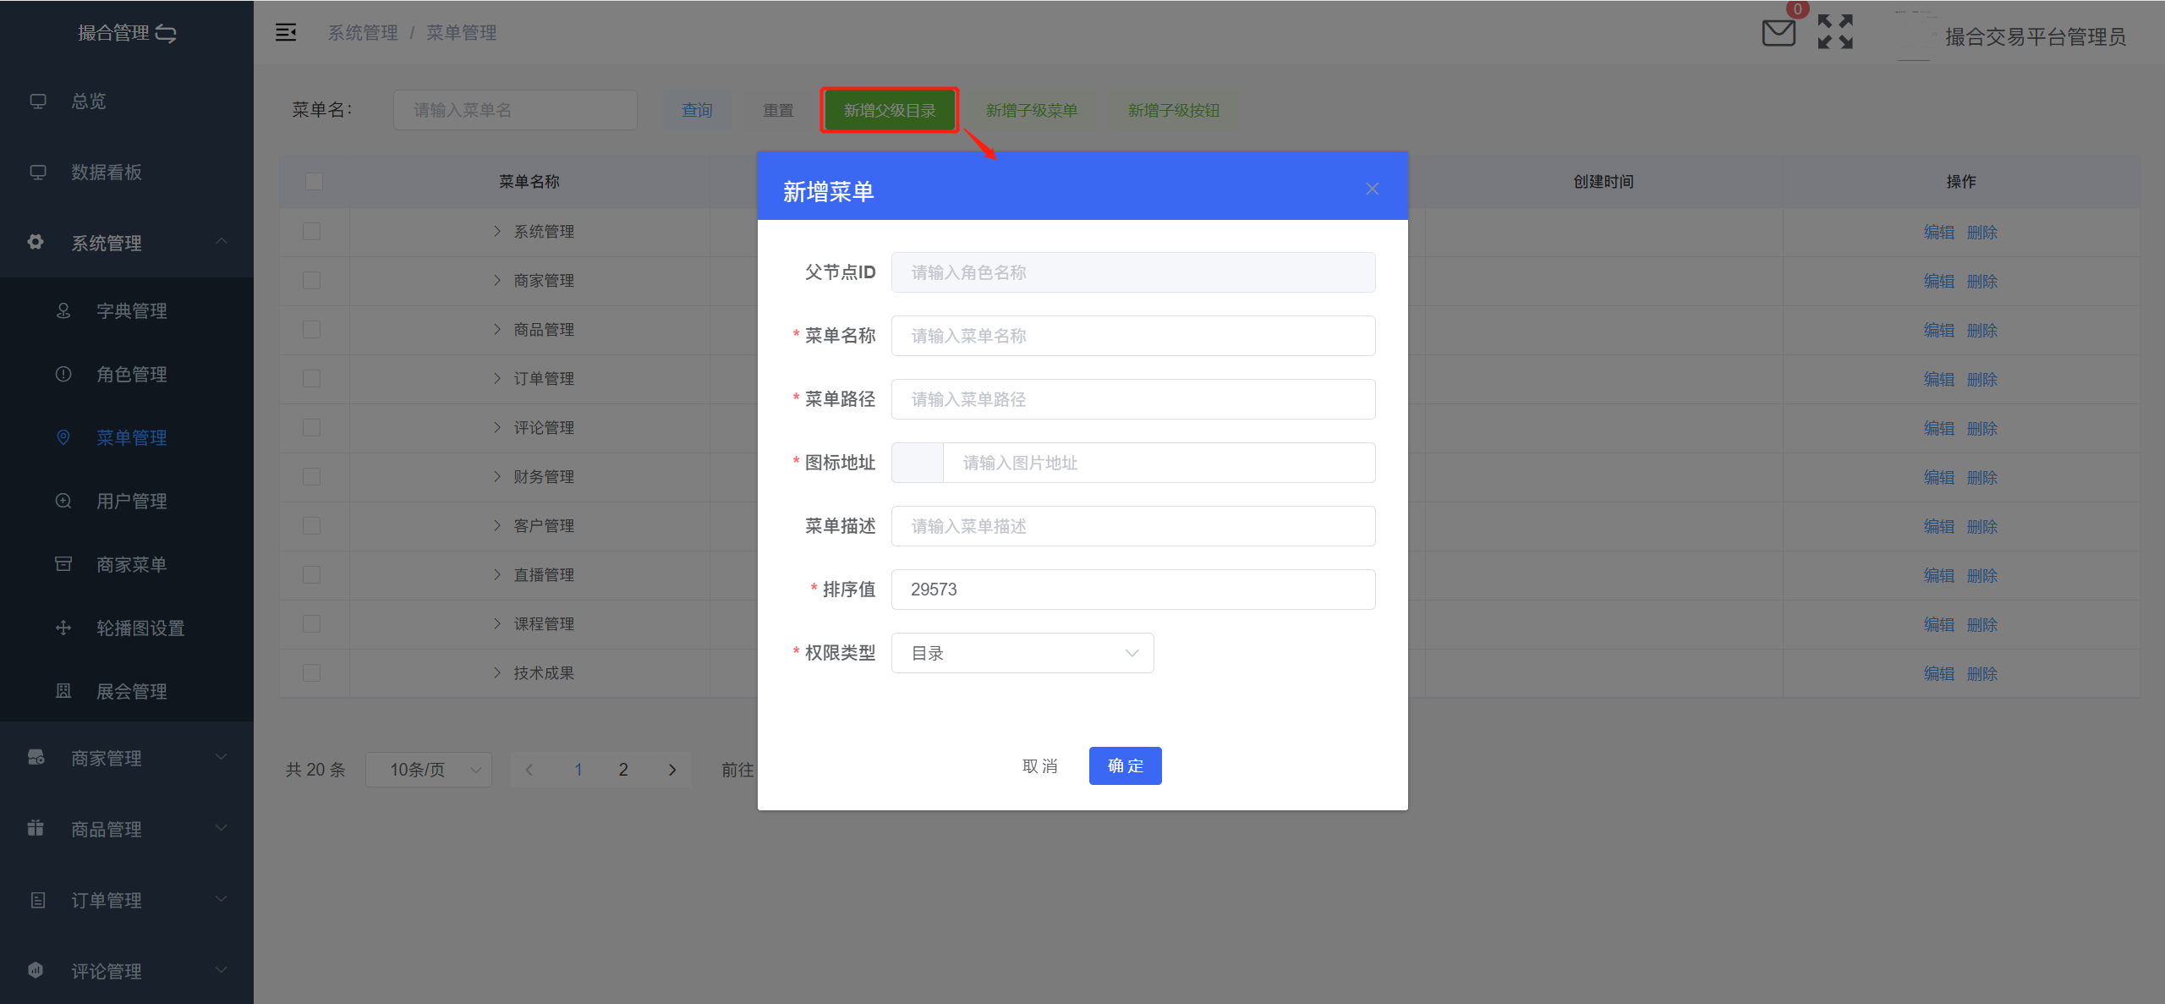Collapse sidebar using the hamburger fold icon

point(286,32)
